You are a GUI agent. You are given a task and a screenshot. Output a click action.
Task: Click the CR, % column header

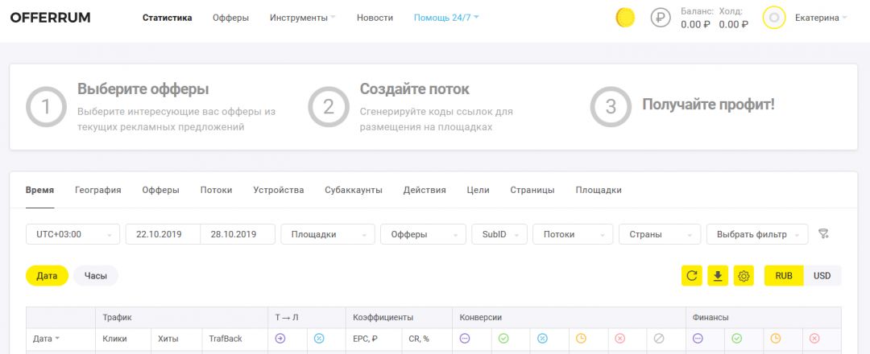point(418,339)
